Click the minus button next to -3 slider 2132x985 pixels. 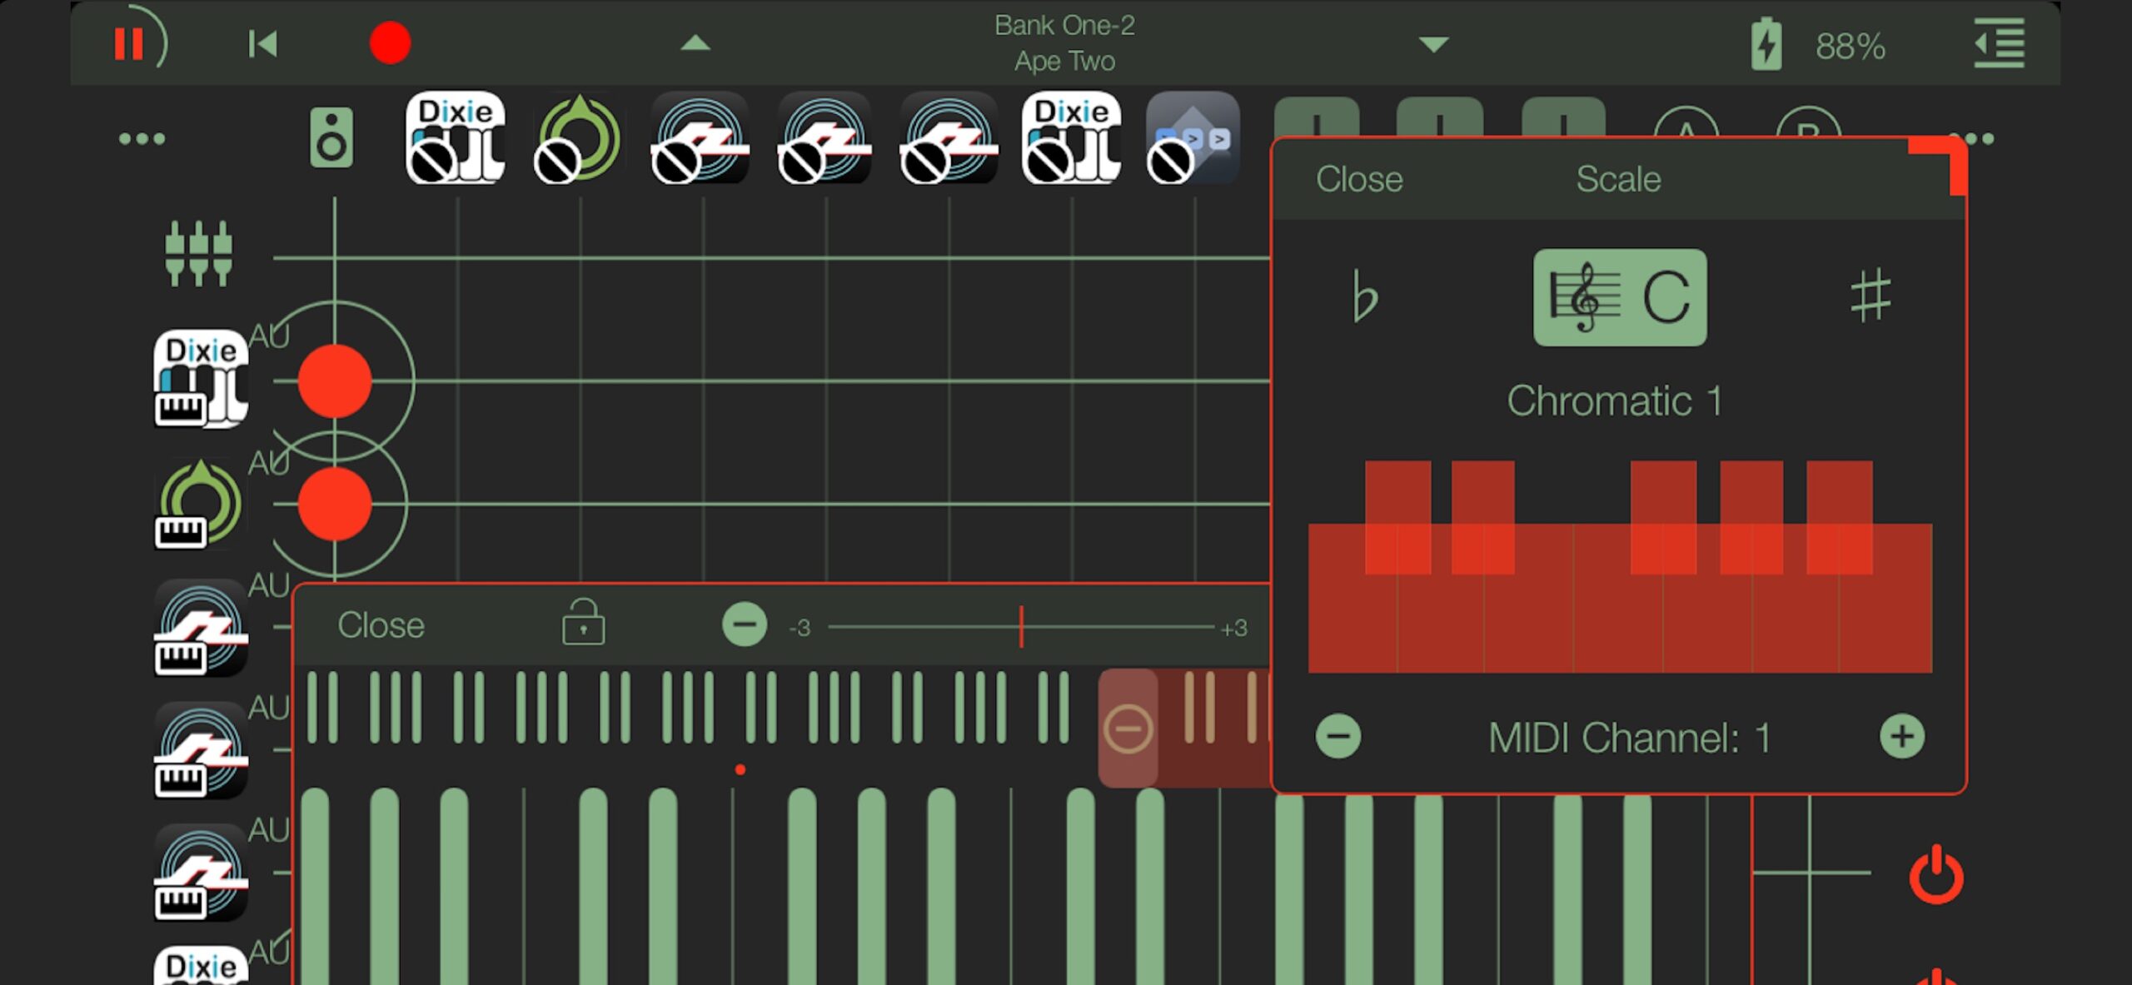click(745, 624)
